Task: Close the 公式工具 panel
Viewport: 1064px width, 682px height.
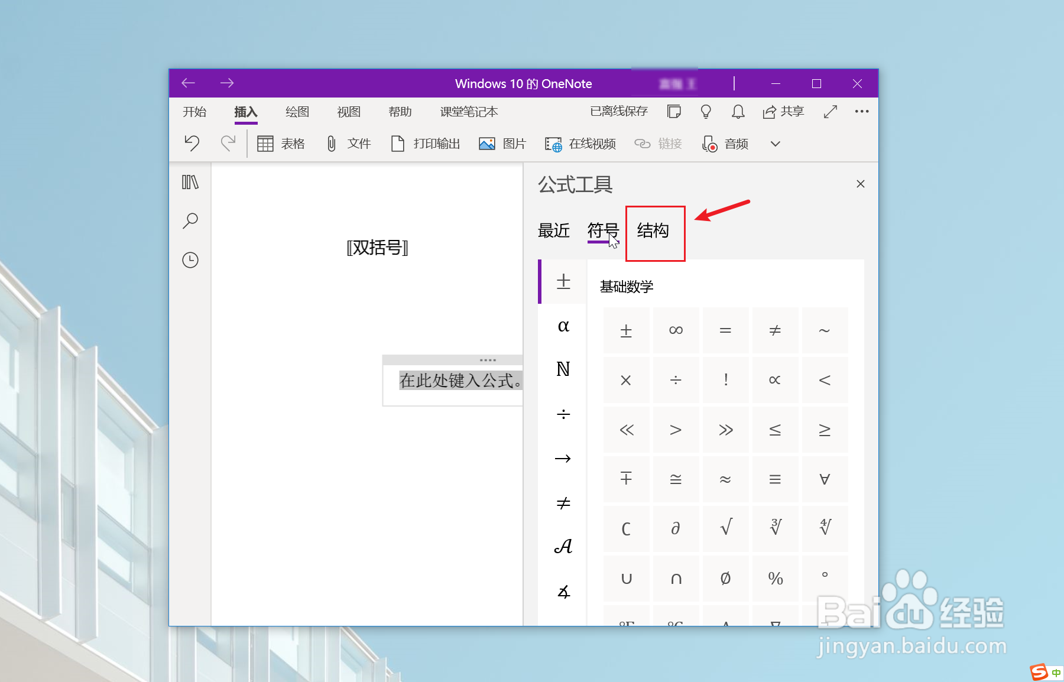Action: 861,184
